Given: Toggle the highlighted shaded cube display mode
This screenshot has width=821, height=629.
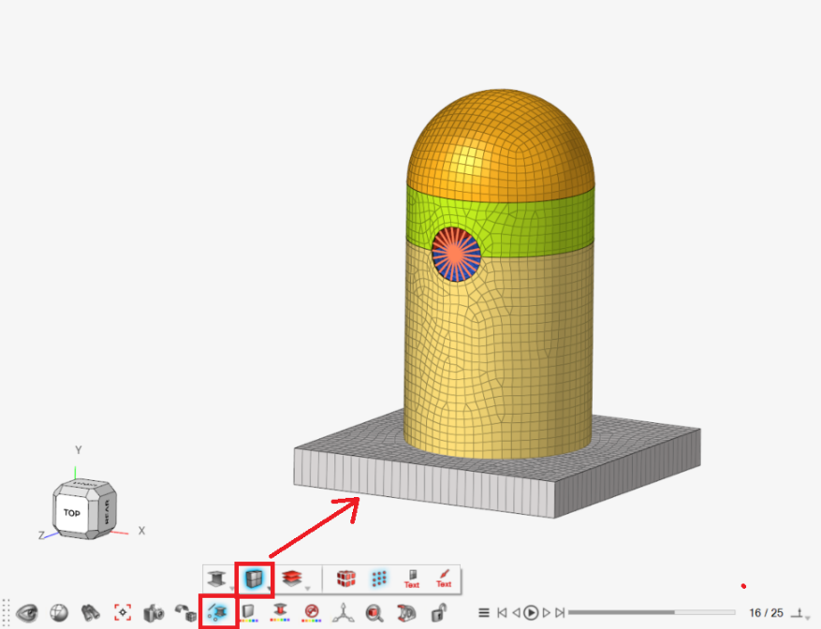Looking at the screenshot, I should [257, 578].
